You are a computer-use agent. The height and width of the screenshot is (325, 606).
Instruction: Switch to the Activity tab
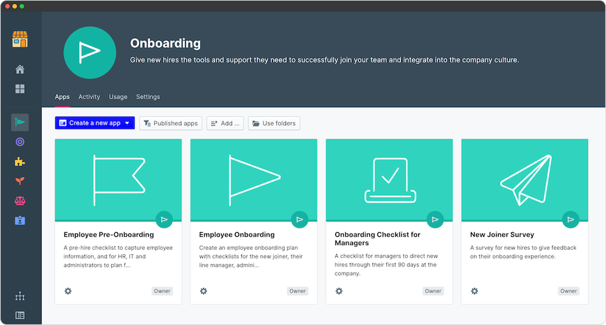89,97
